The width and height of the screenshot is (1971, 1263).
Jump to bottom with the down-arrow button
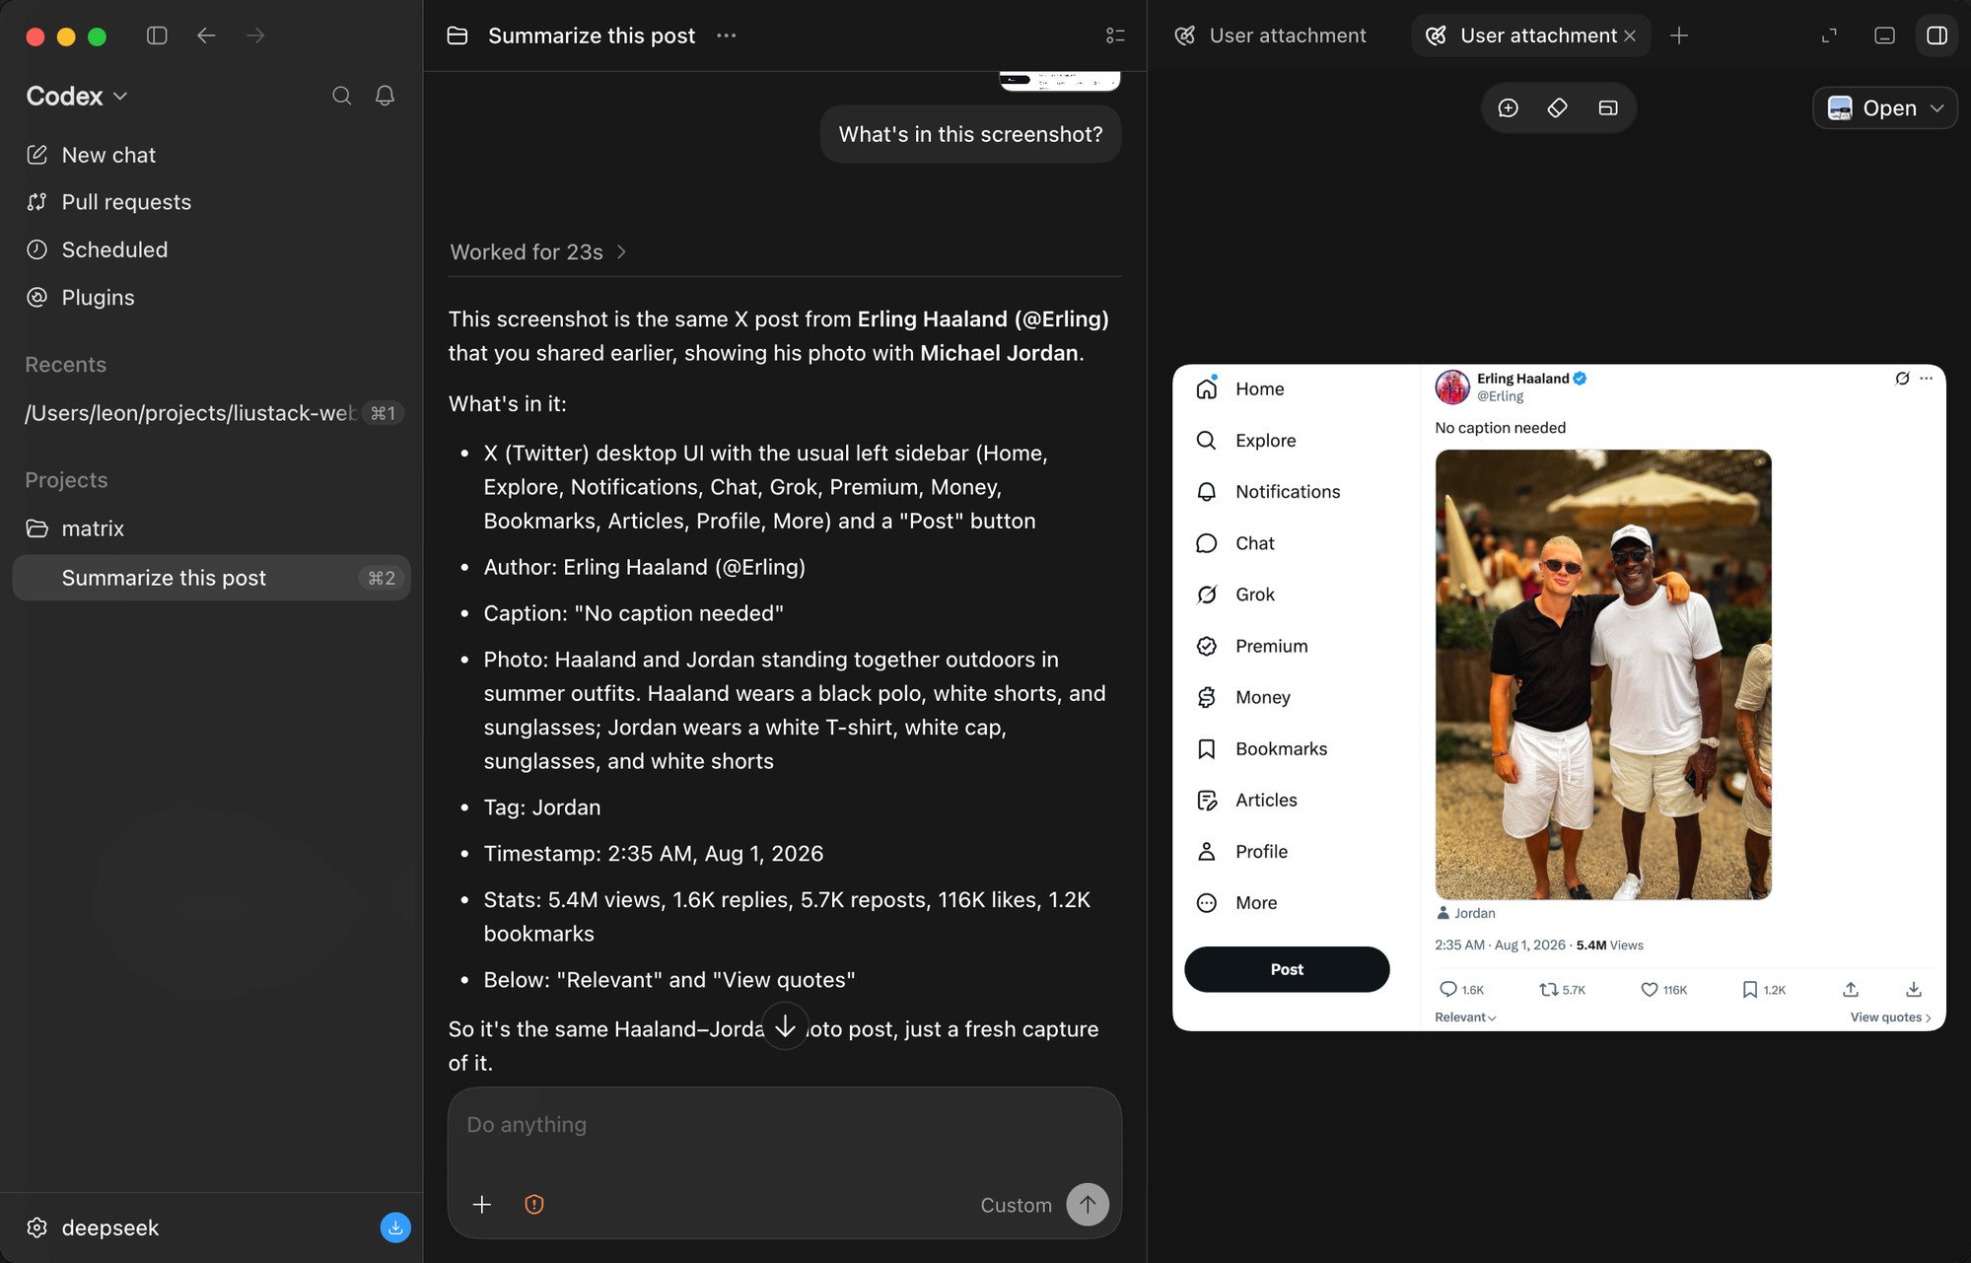pyautogui.click(x=785, y=1026)
